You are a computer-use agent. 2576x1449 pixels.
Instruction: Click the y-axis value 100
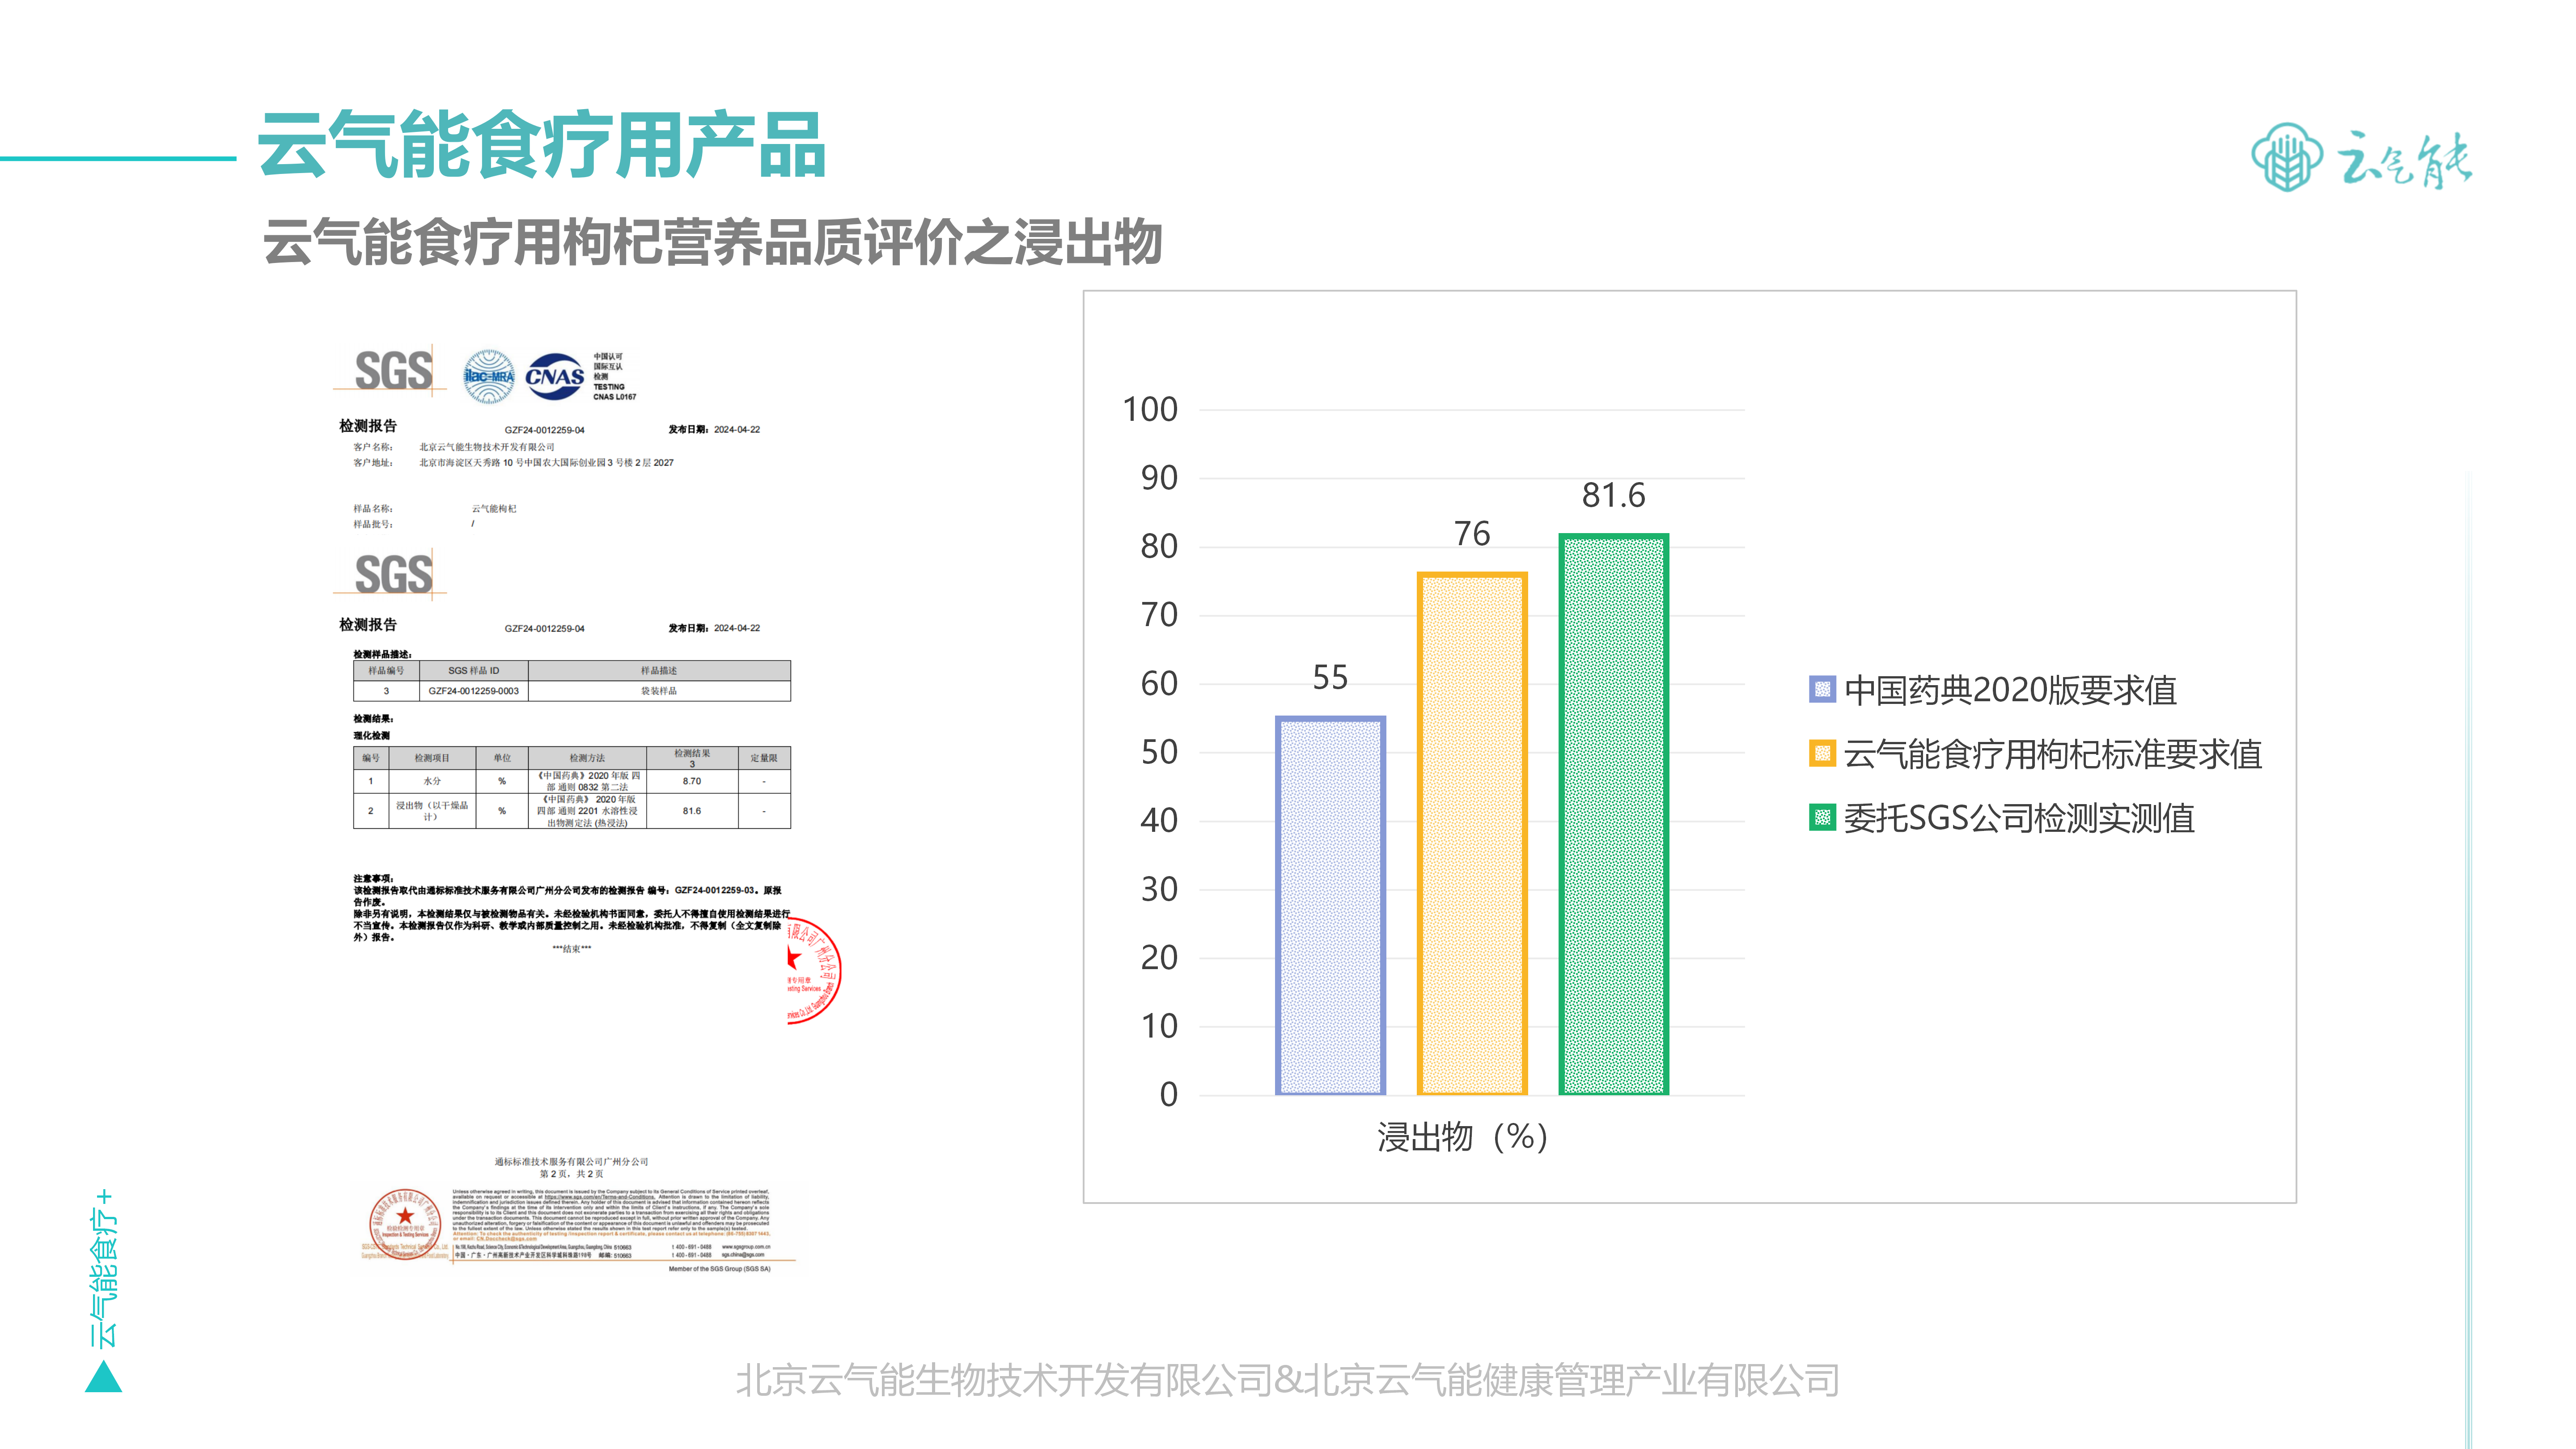(1150, 409)
